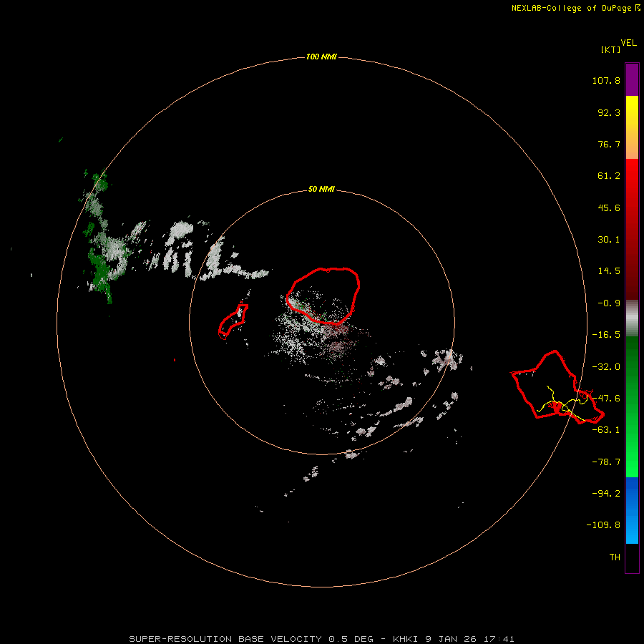The image size is (644, 644).
Task: Click the large red-outlined island near radar center
Action: (x=323, y=296)
